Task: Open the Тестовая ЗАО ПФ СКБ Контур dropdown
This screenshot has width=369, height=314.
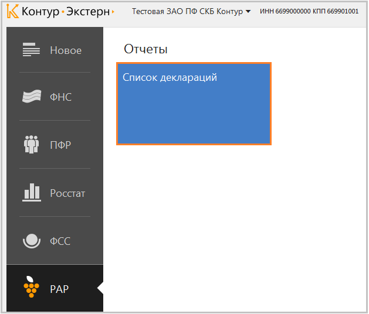Action: coord(191,11)
